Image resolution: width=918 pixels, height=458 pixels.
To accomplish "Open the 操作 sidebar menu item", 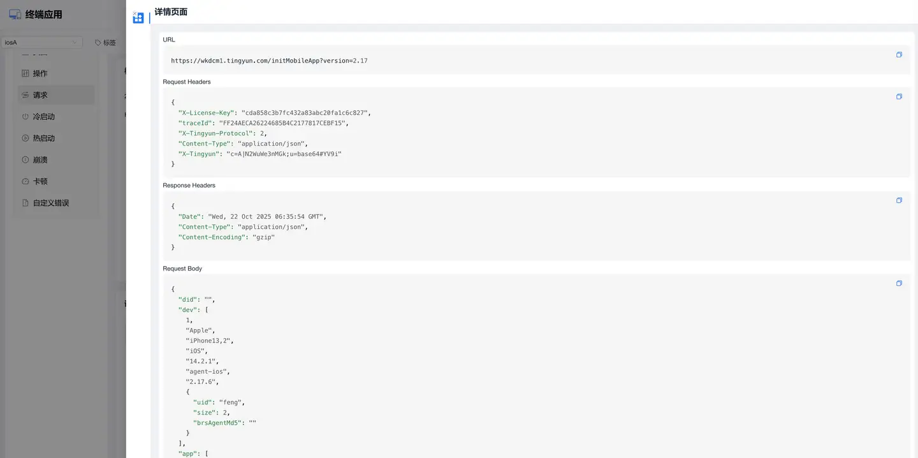I will coord(40,73).
